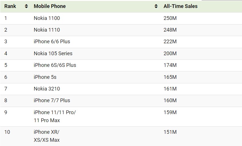
Task: Select the iPhone 11/11 Pro/11 Pro Max cell
Action: 55,116
